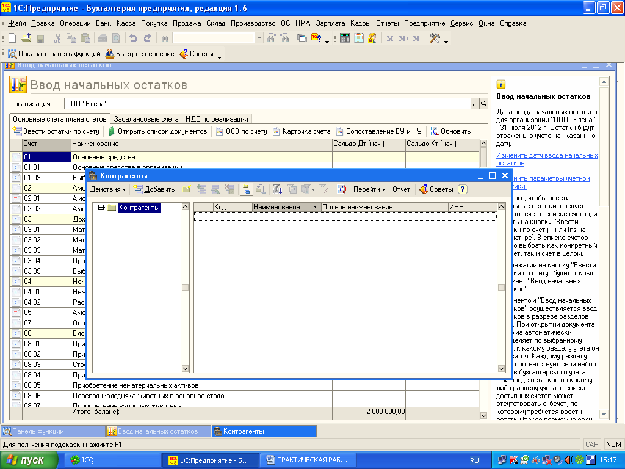Click Быстрое освоение button
Viewport: 625px width, 469px height.
tap(140, 54)
